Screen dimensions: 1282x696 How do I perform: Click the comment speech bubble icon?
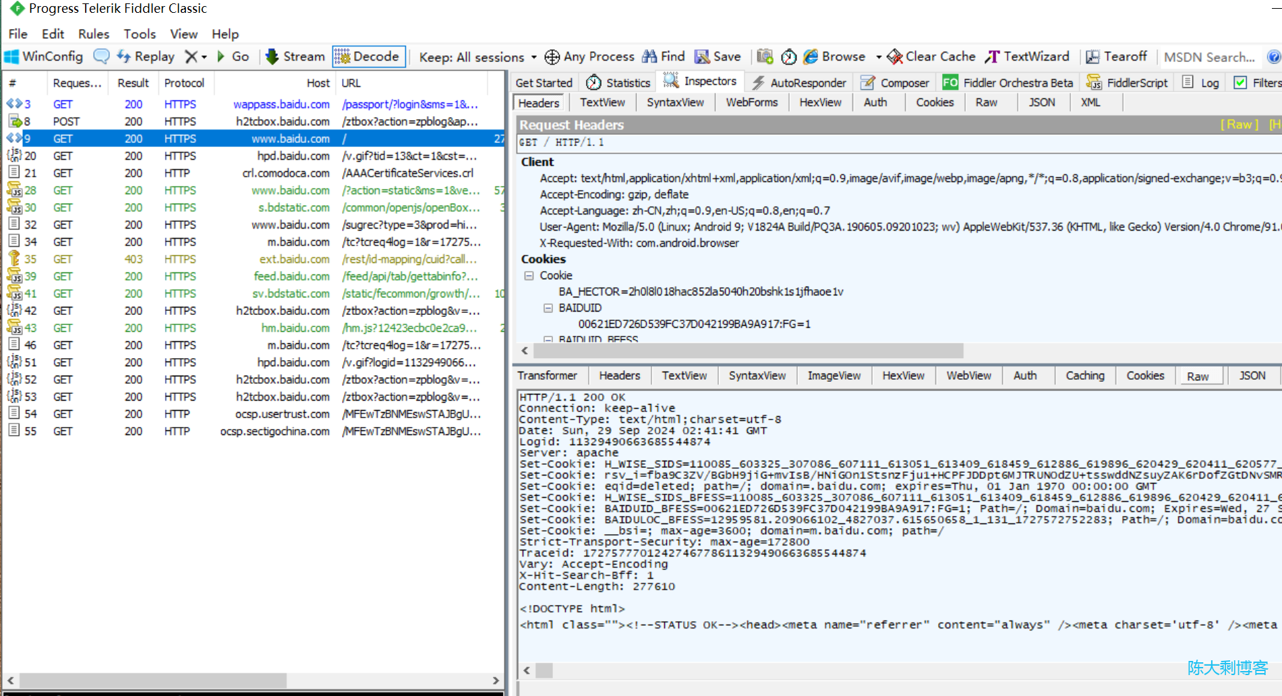pos(101,57)
